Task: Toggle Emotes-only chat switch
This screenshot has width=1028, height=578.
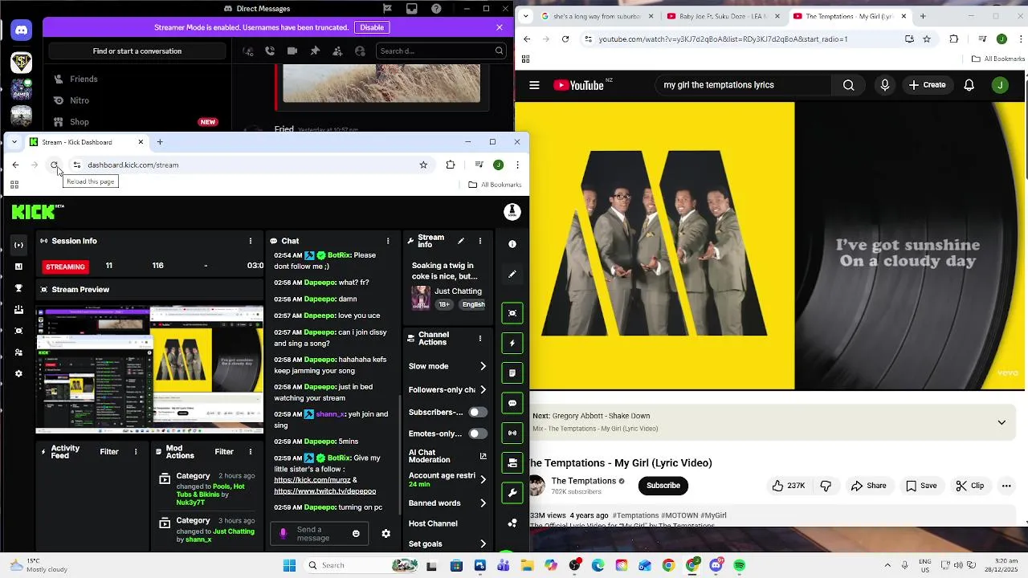Action: (477, 433)
